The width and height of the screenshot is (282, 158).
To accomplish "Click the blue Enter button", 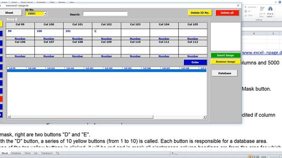I will pyautogui.click(x=195, y=62).
